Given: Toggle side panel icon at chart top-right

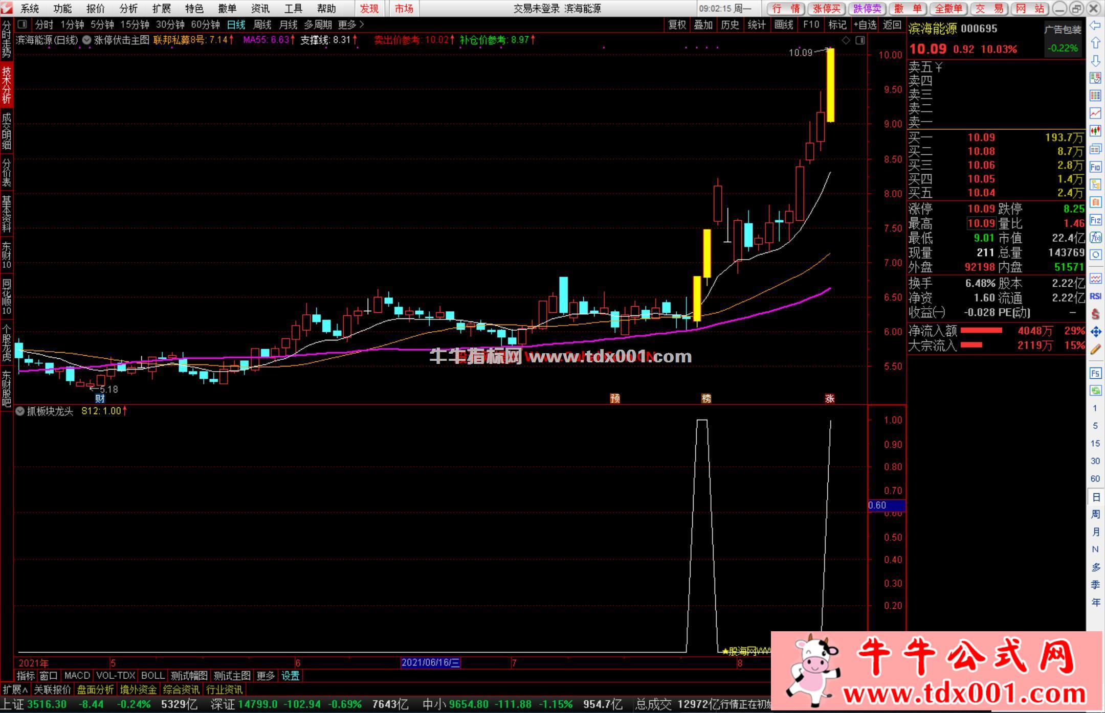Looking at the screenshot, I should [x=860, y=40].
